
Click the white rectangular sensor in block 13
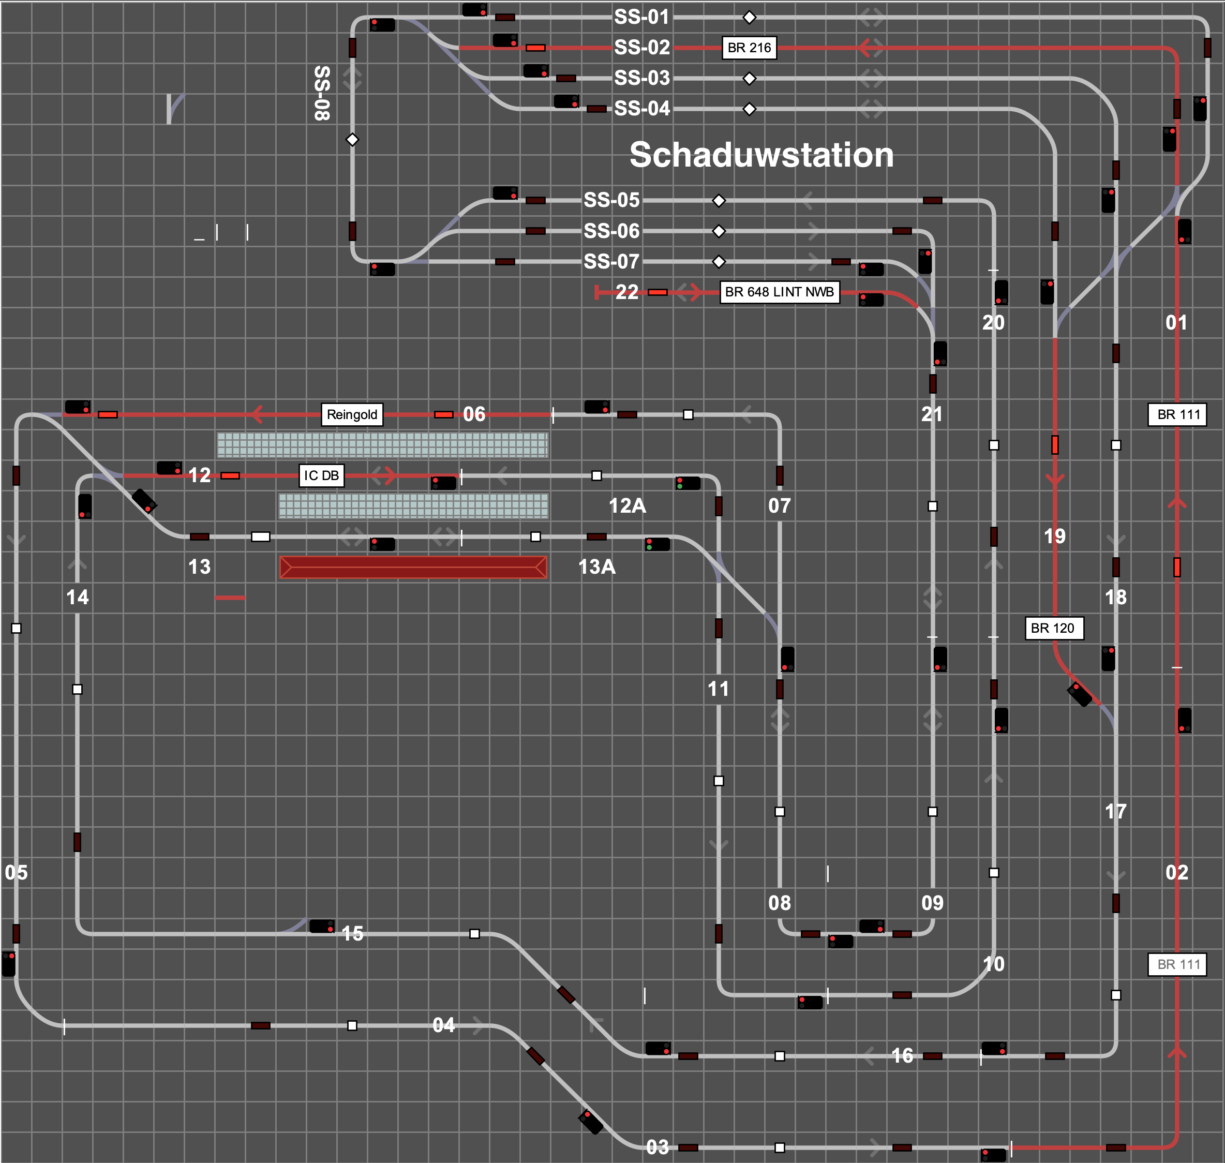260,537
